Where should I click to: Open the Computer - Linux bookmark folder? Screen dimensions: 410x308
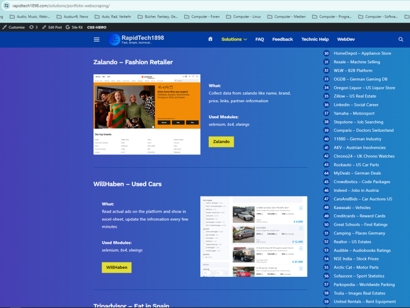click(x=244, y=16)
